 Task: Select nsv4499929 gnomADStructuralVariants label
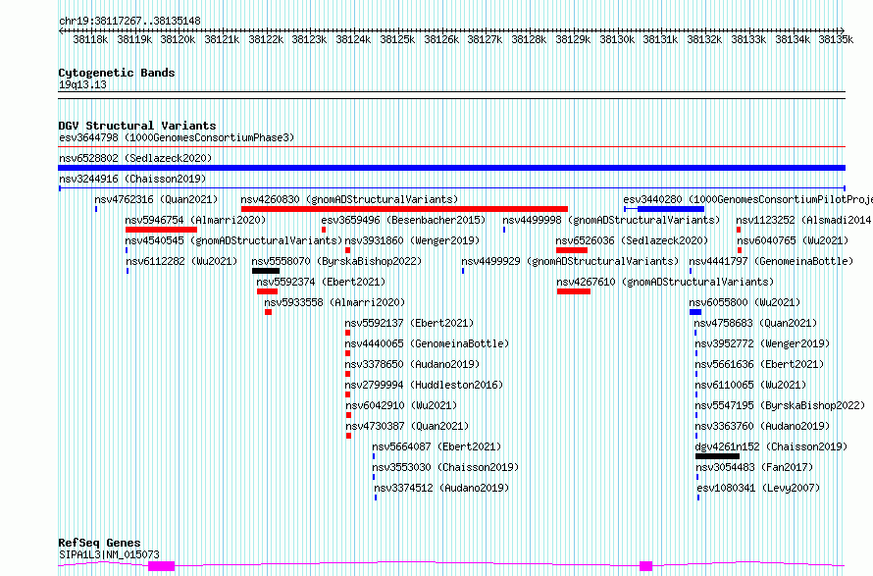(x=570, y=261)
